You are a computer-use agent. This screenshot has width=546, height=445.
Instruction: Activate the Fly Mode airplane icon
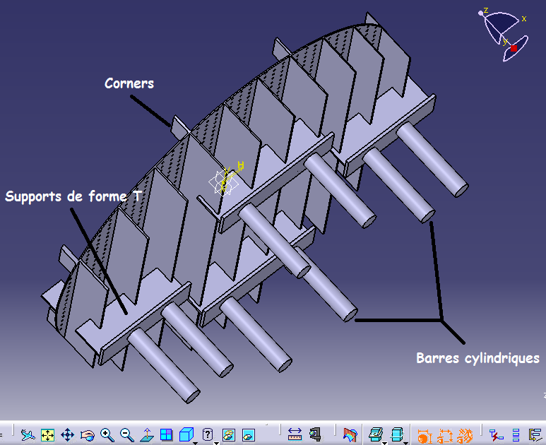pos(28,435)
